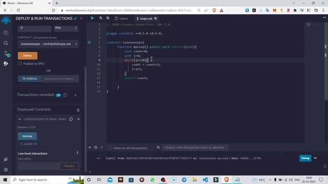
Task: Switch to the Home tab
Action: (x=121, y=18)
